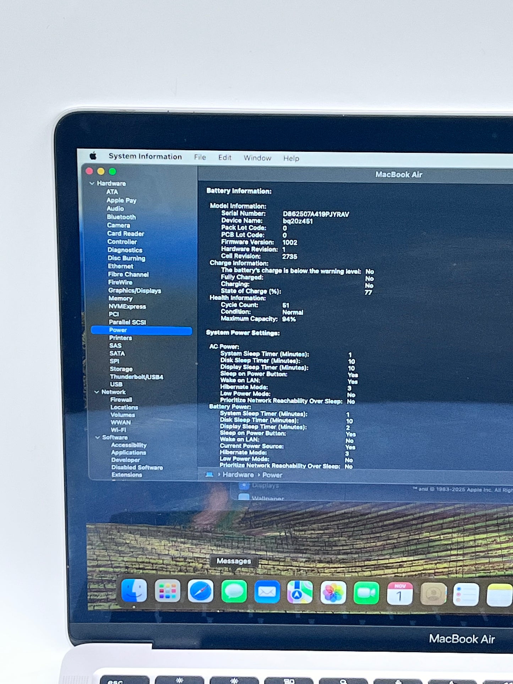
Task: Select Apple Pay in the sidebar
Action: tap(121, 200)
